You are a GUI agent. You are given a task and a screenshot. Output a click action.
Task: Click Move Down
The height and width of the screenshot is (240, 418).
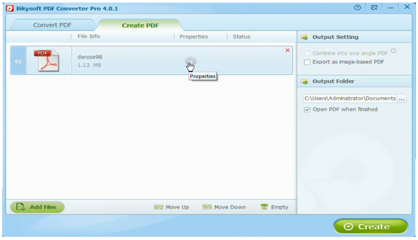click(x=224, y=207)
